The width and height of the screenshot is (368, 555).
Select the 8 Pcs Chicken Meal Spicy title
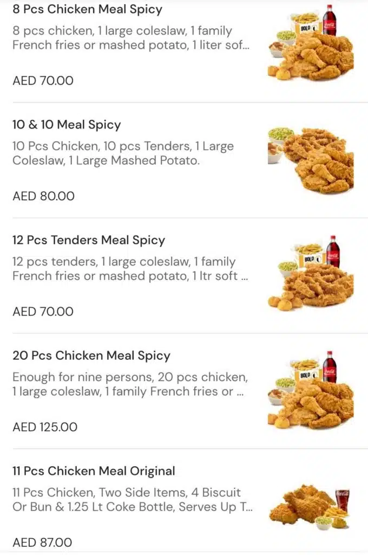[x=87, y=9]
